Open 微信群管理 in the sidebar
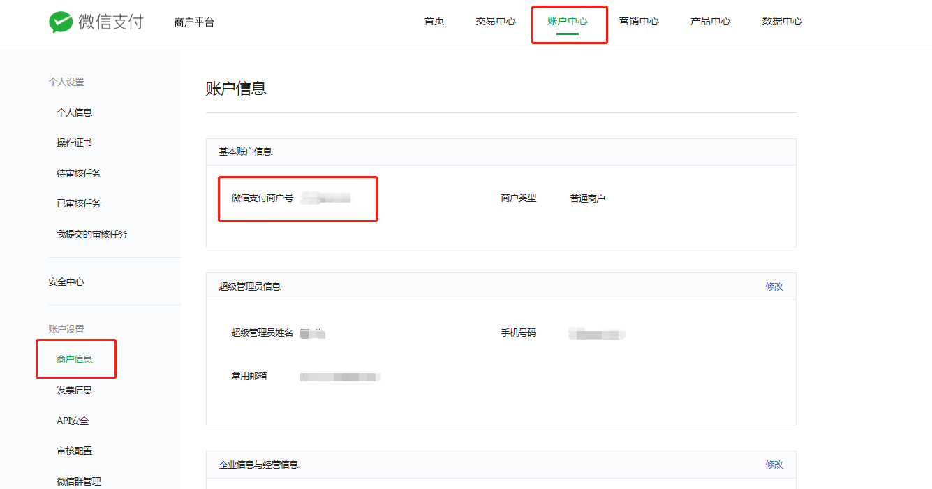 point(79,481)
